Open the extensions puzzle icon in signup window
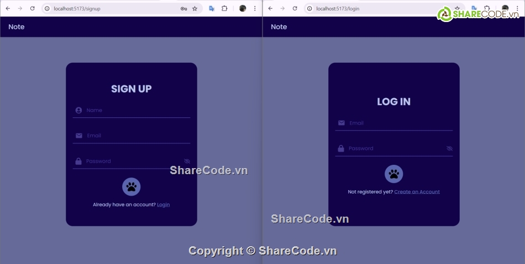 [224, 8]
